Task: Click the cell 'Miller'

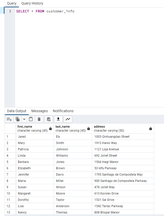Action: click(x=73, y=181)
